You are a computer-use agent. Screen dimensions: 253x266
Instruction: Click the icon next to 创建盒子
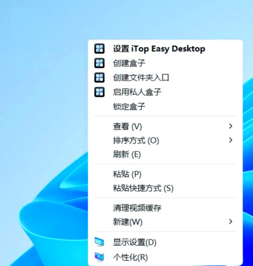click(x=99, y=63)
